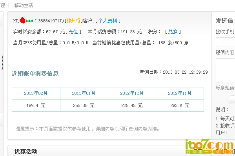Select the 2013年02月 bill month
This screenshot has height=156, width=235.
[x=36, y=93]
